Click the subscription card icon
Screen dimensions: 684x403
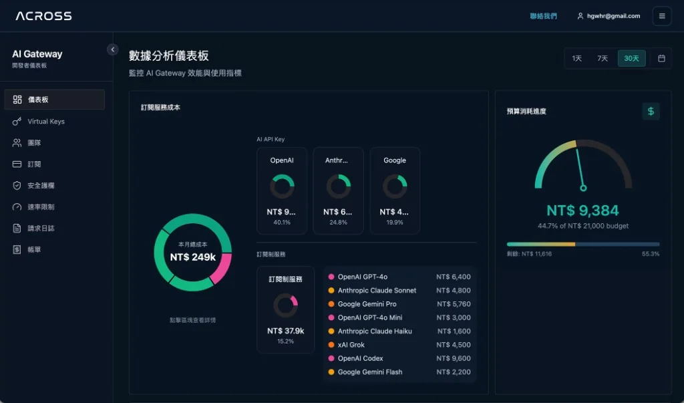pos(17,164)
